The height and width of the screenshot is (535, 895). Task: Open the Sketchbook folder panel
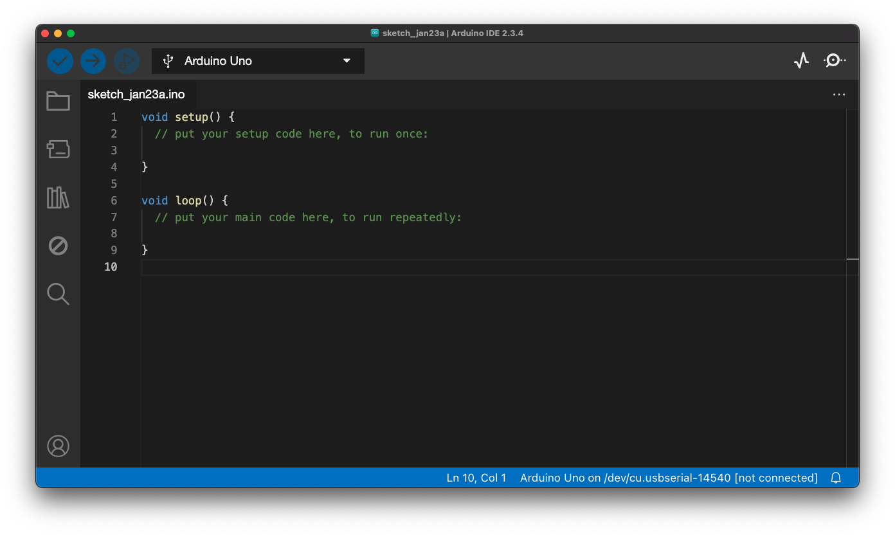tap(58, 101)
